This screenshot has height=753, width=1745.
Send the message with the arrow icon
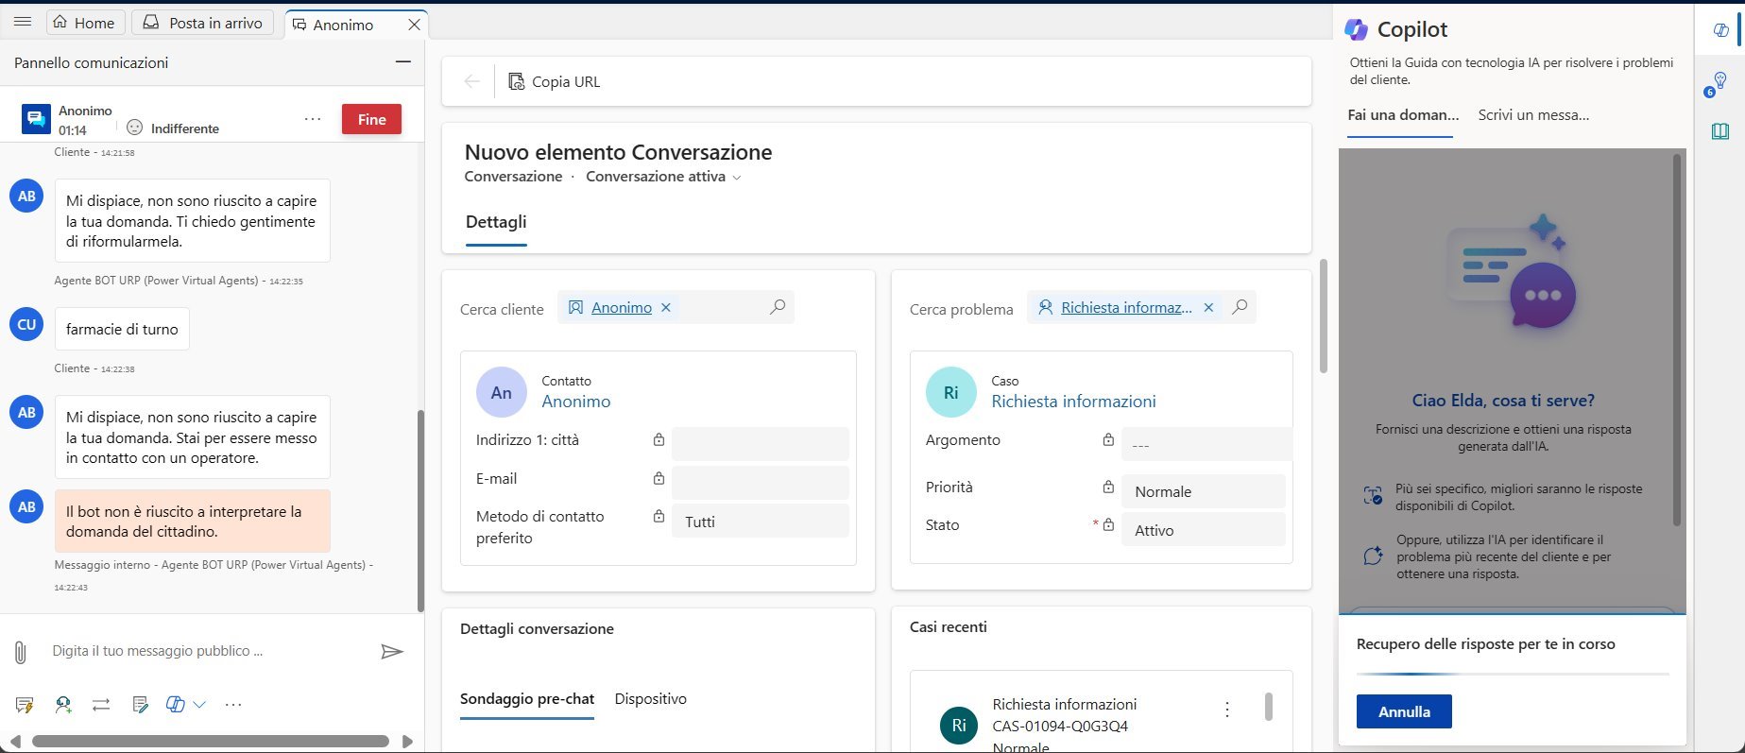pyautogui.click(x=391, y=651)
